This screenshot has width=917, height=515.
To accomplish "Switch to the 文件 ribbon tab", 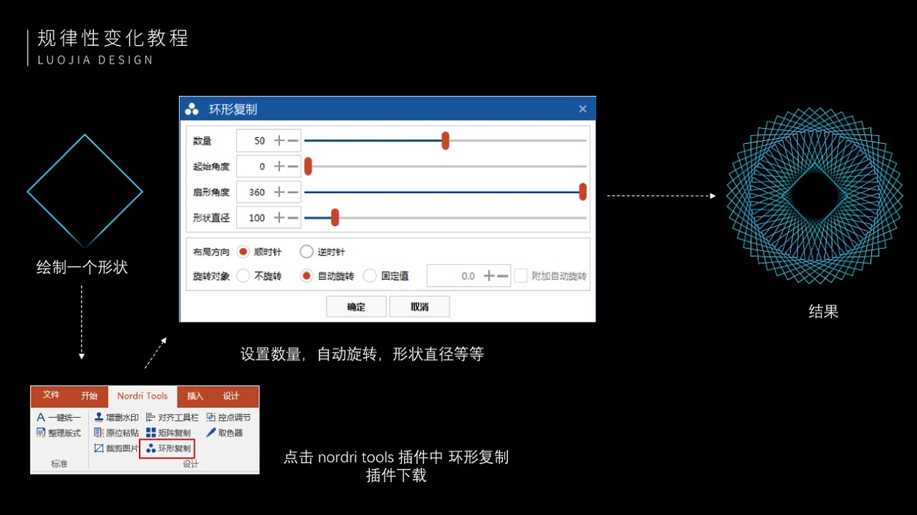I will click(51, 396).
